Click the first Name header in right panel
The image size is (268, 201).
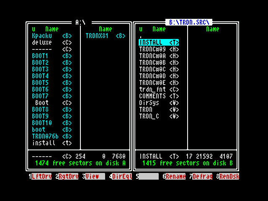(159, 29)
